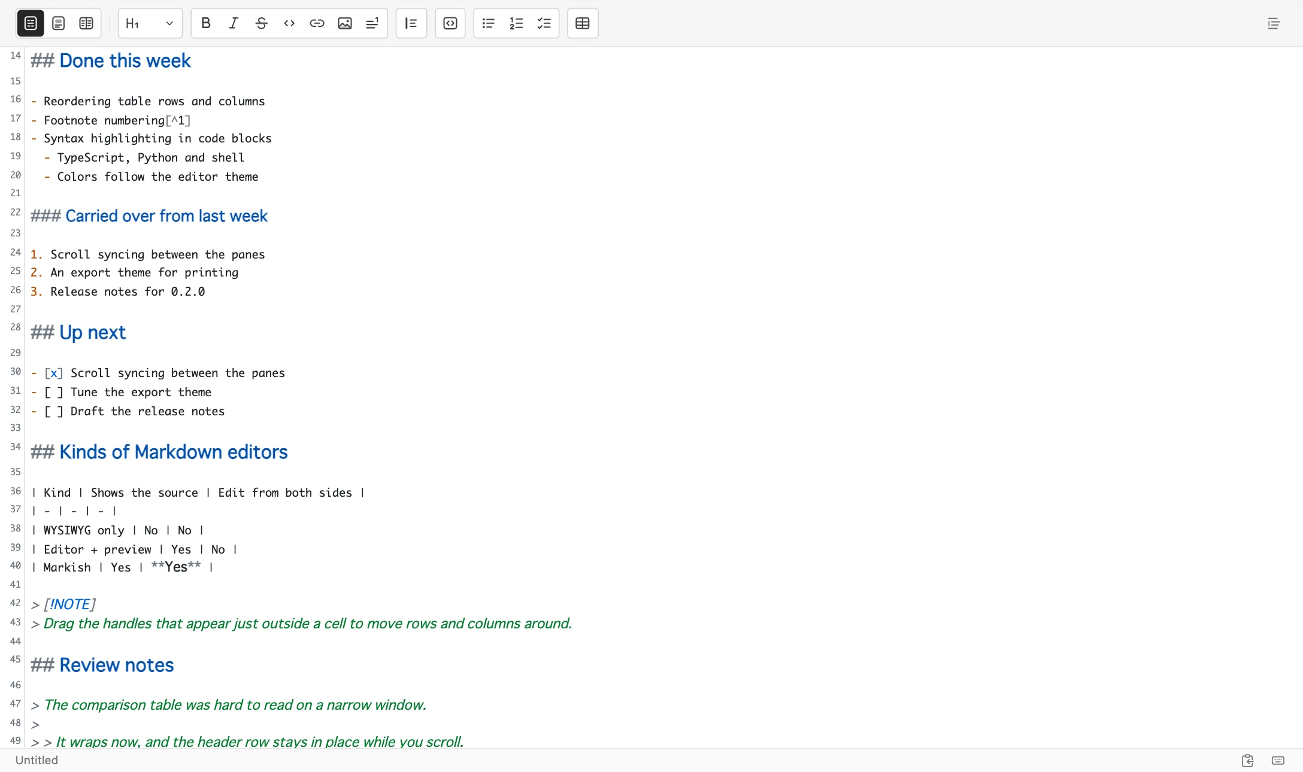Insert a numbered list
Image resolution: width=1303 pixels, height=772 pixels.
(x=516, y=23)
